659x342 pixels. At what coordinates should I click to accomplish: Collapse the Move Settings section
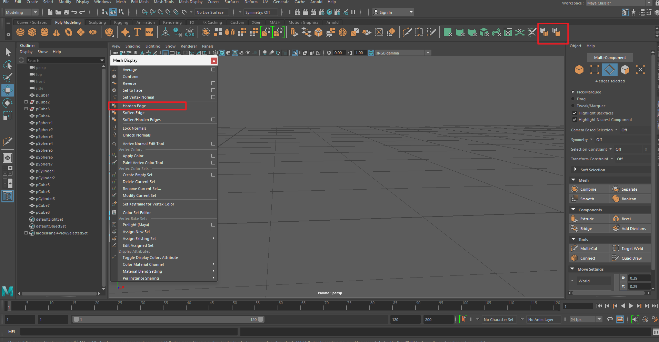click(573, 269)
